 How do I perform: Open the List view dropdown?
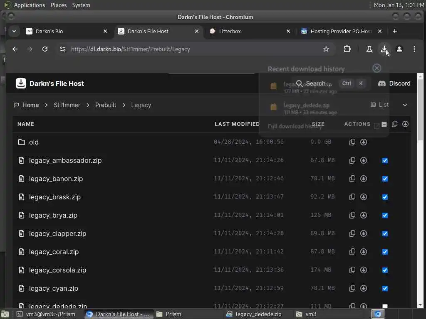pos(389,105)
